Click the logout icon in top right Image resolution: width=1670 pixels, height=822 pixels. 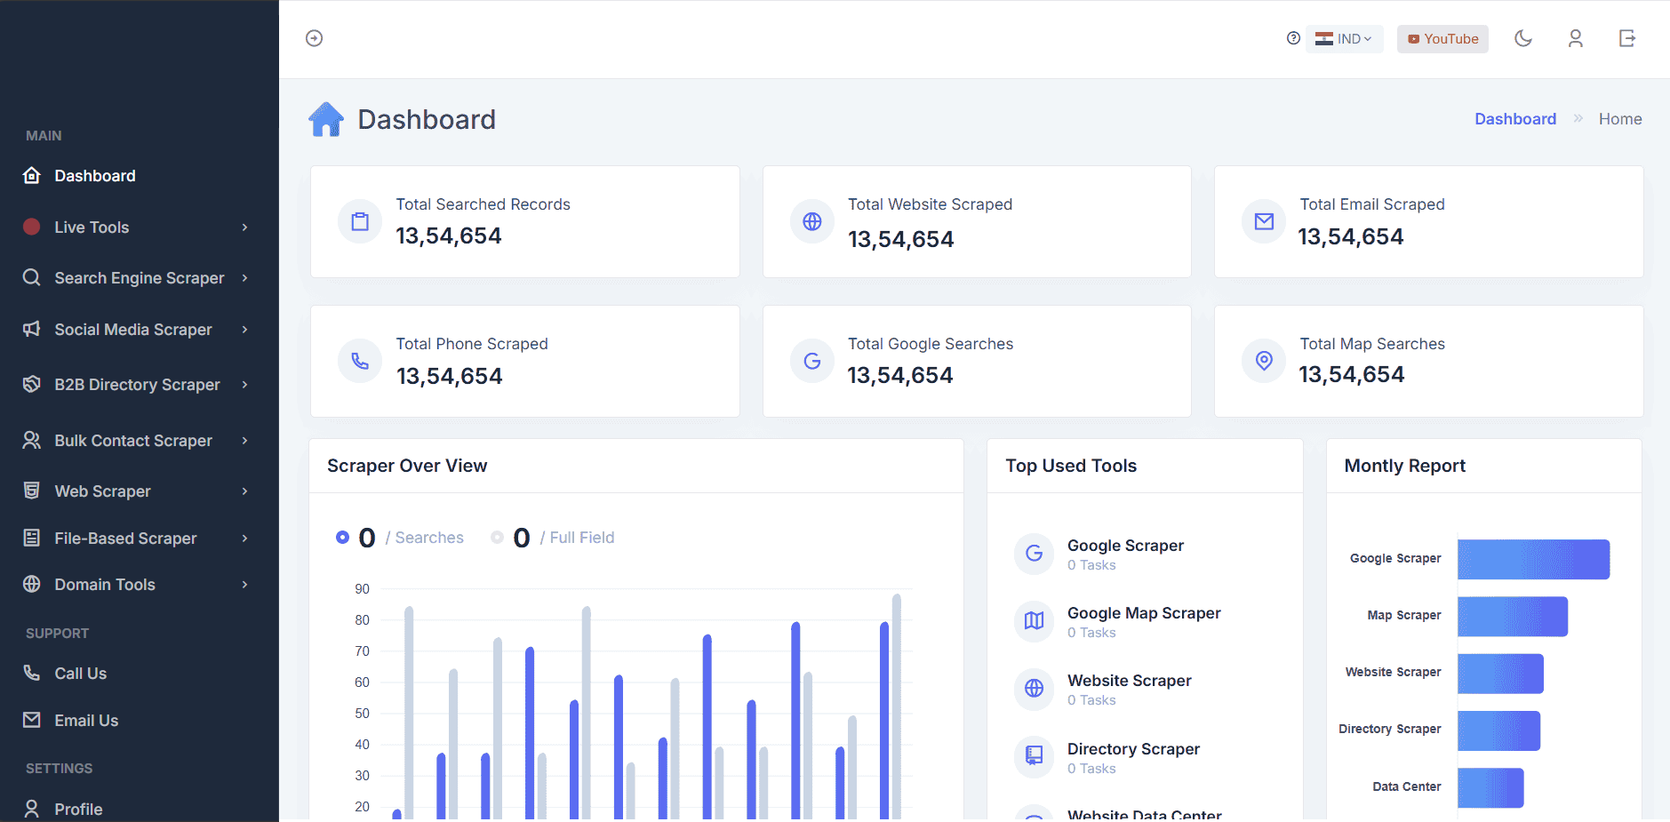click(1627, 38)
